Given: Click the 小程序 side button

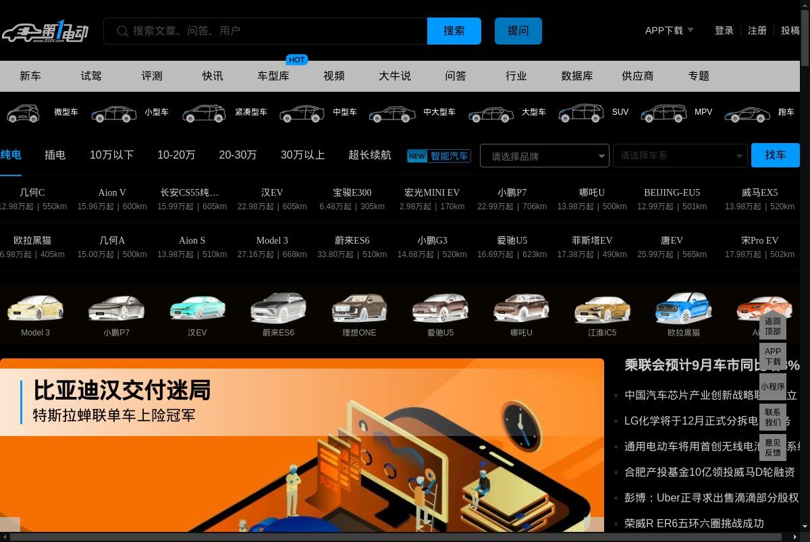Looking at the screenshot, I should point(773,387).
